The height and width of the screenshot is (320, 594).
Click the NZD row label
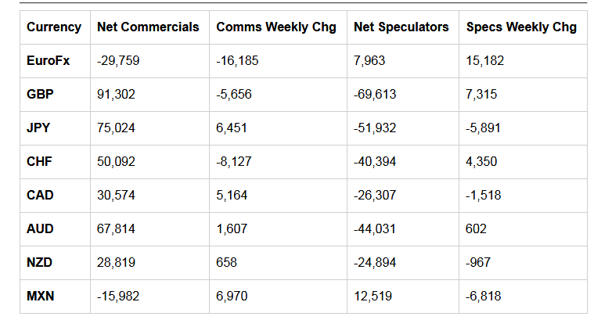40,262
